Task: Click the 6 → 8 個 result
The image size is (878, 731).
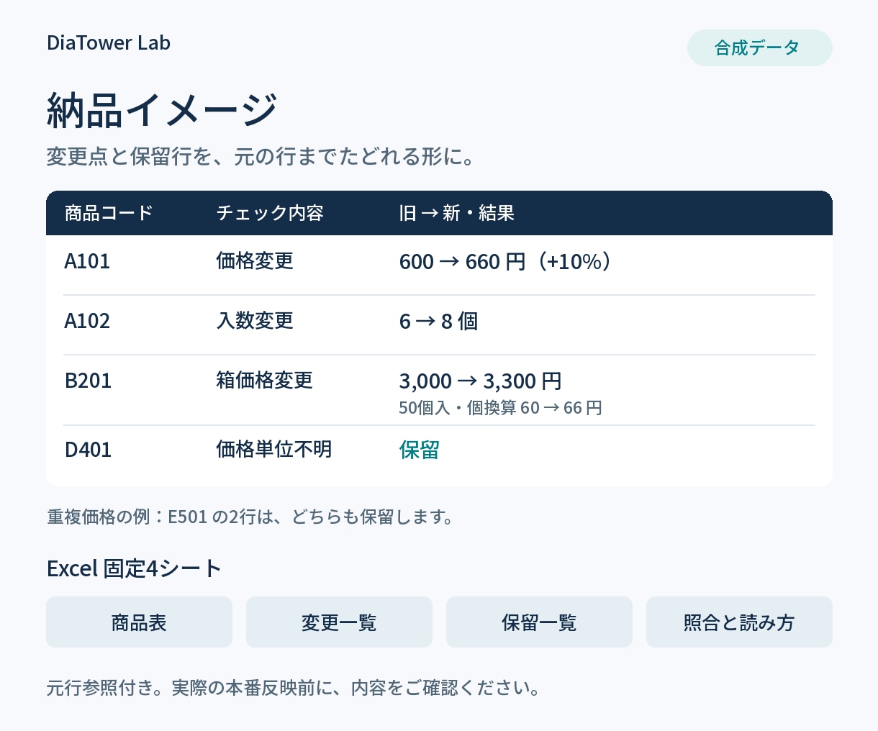Action: pos(439,321)
